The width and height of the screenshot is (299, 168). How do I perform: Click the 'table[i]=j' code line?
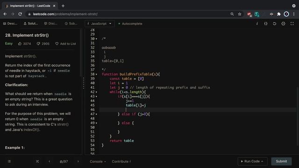[136, 105]
